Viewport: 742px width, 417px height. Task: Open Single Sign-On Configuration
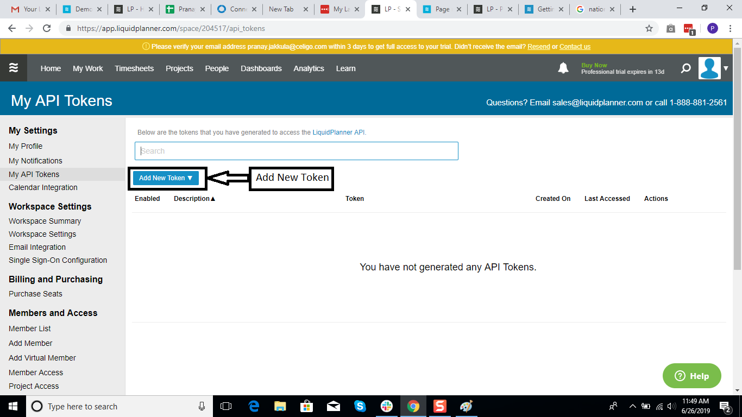(58, 260)
